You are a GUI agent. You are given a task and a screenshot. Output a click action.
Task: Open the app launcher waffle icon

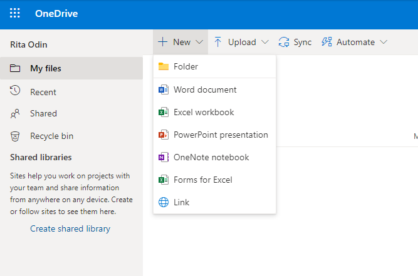[x=15, y=13]
